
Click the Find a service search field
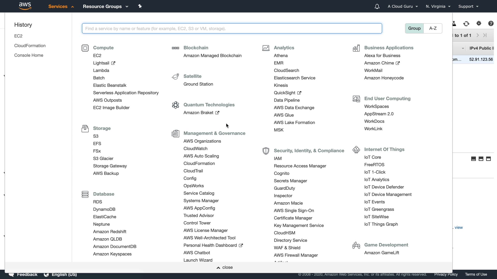pos(232,28)
